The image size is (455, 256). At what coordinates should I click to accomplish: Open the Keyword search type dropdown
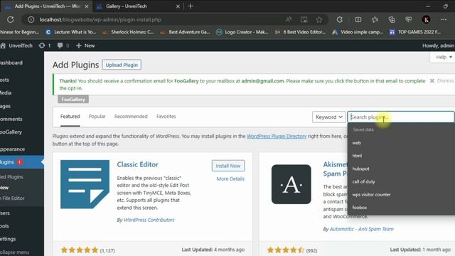click(329, 117)
